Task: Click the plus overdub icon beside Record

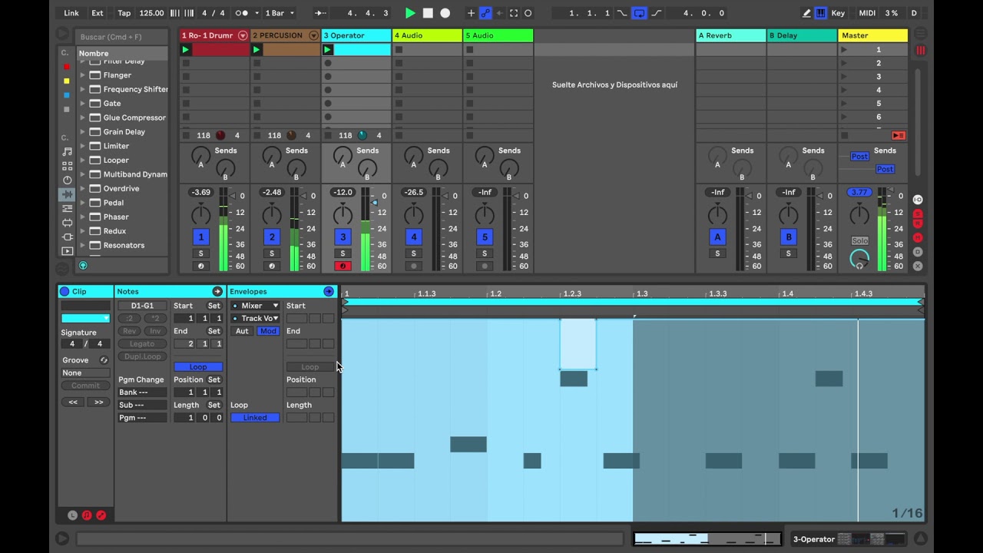Action: [471, 13]
